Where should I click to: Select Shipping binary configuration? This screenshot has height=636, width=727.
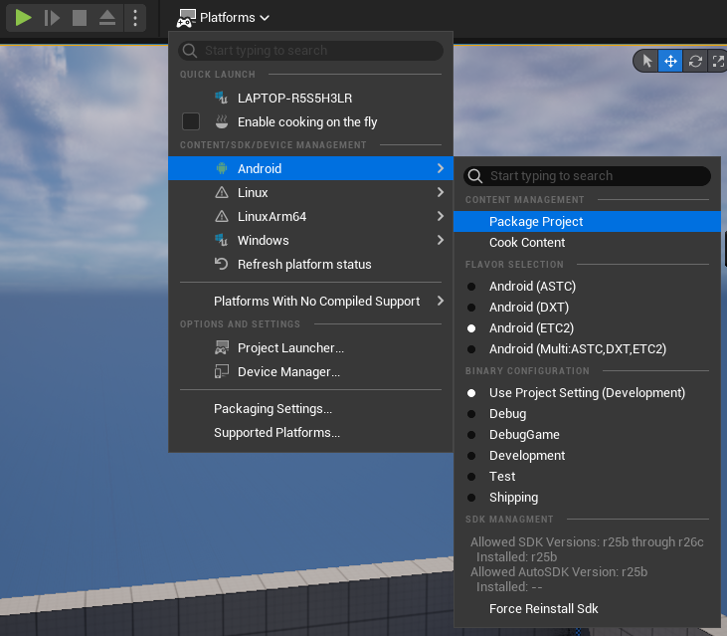click(587, 498)
